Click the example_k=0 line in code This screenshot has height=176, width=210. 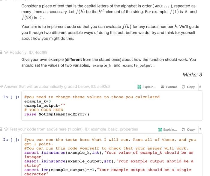coord(37,101)
